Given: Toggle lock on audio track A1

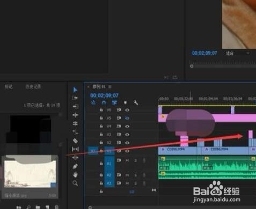Looking at the screenshot, I should tap(101, 163).
